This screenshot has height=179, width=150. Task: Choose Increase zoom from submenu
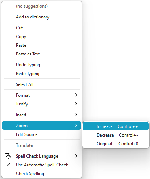coord(116,126)
